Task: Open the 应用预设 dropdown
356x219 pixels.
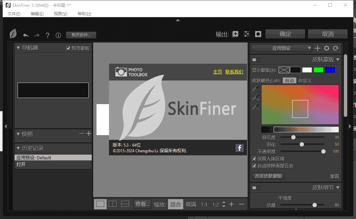Action: pos(282,48)
